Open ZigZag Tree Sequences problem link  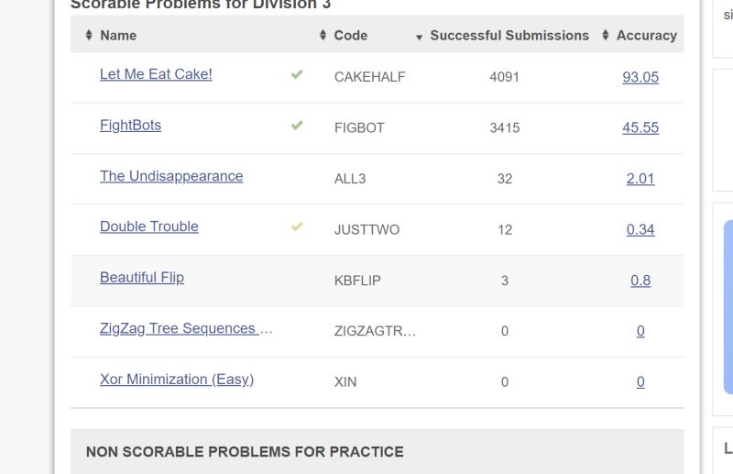point(186,328)
